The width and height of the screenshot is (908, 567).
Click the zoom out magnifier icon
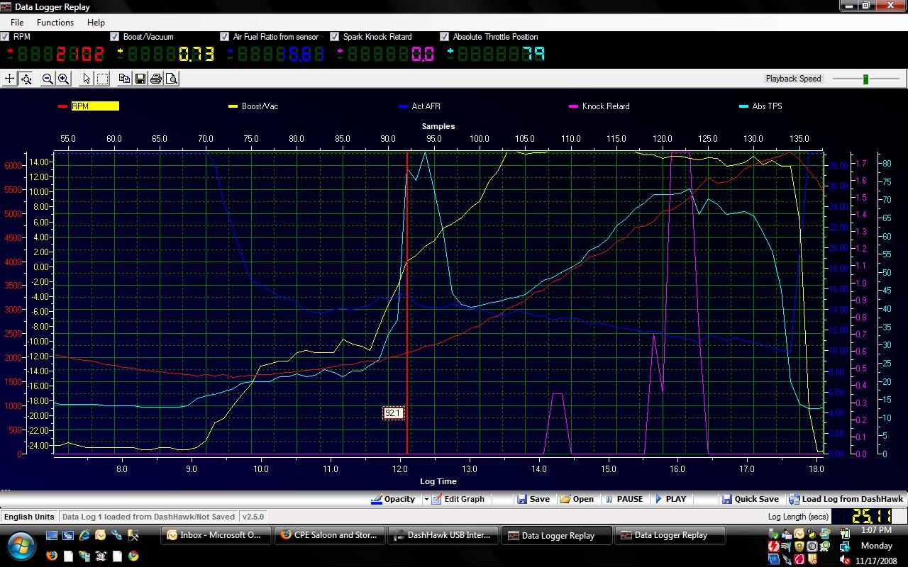[x=48, y=79]
